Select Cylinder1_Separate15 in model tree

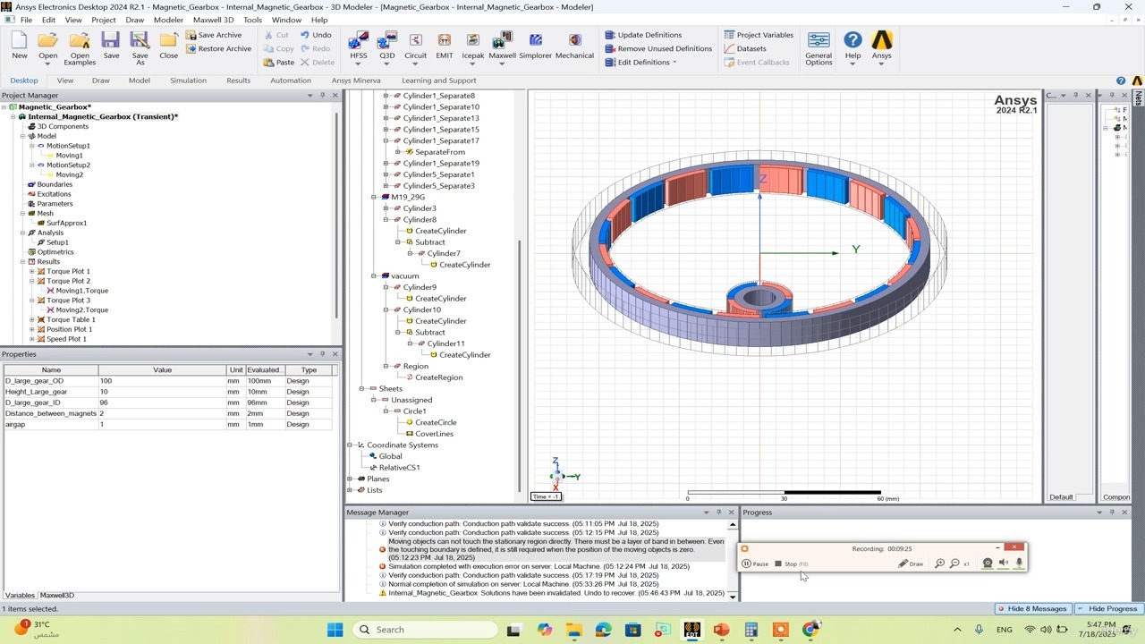pos(441,130)
